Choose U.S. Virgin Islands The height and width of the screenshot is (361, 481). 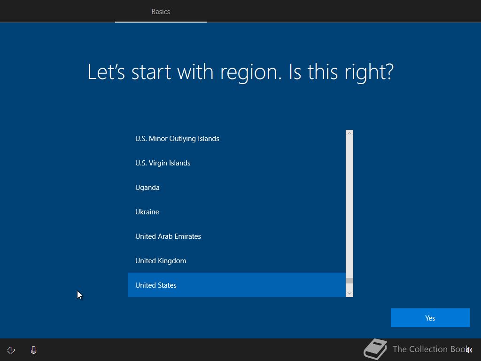coord(237,163)
